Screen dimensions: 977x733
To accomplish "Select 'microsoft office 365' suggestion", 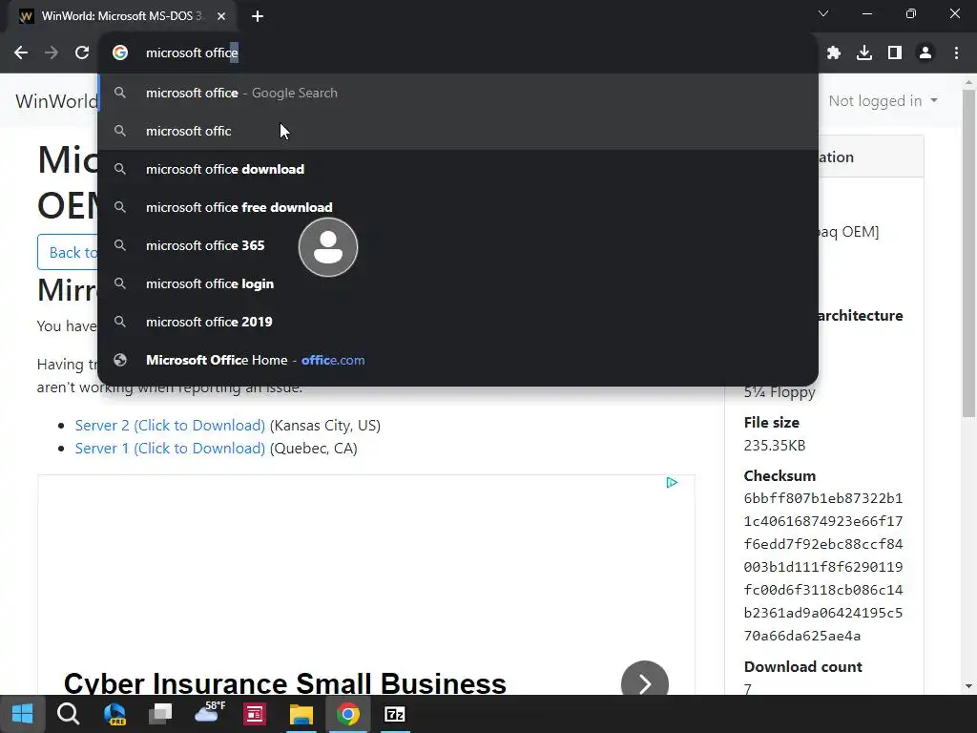I will pos(458,245).
